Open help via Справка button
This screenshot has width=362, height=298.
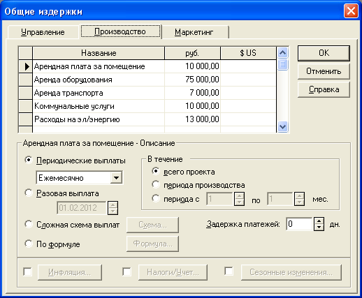pos(324,89)
